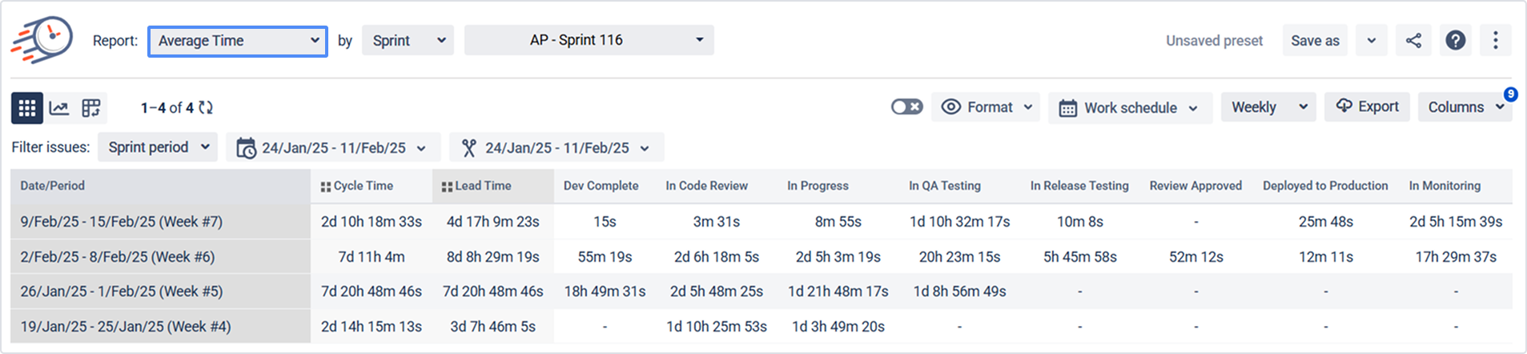
Task: Refresh the report results
Action: coord(206,107)
